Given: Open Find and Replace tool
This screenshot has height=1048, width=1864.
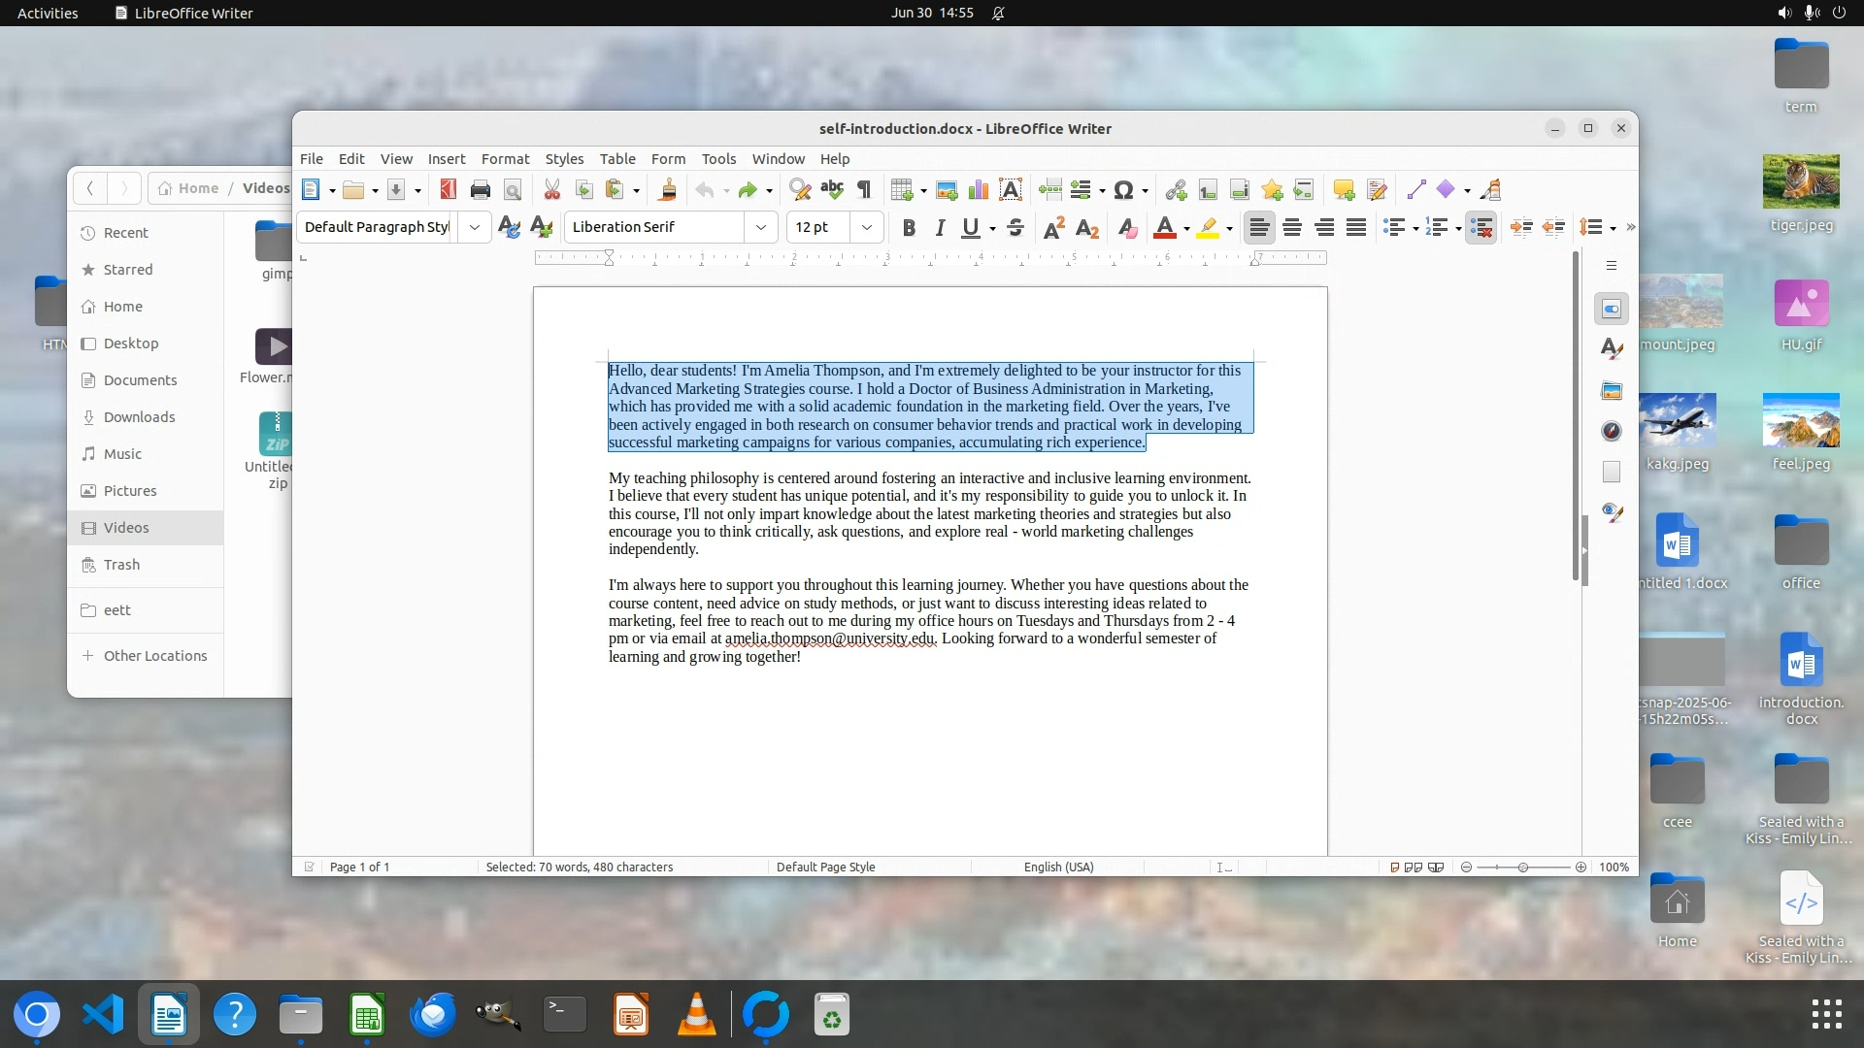Looking at the screenshot, I should [x=799, y=190].
